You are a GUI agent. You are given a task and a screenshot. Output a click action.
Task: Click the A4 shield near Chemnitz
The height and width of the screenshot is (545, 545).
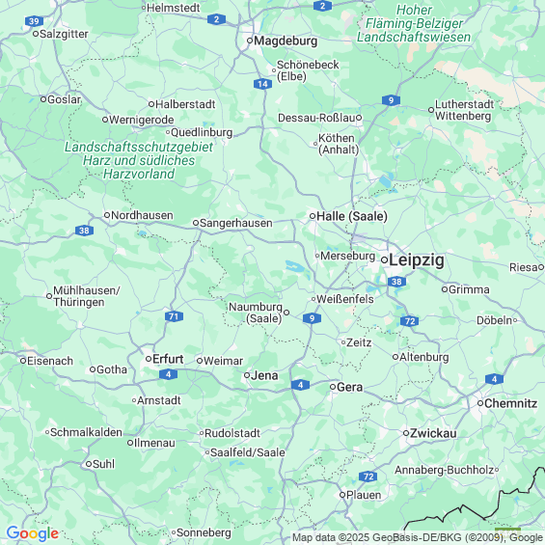(x=494, y=379)
